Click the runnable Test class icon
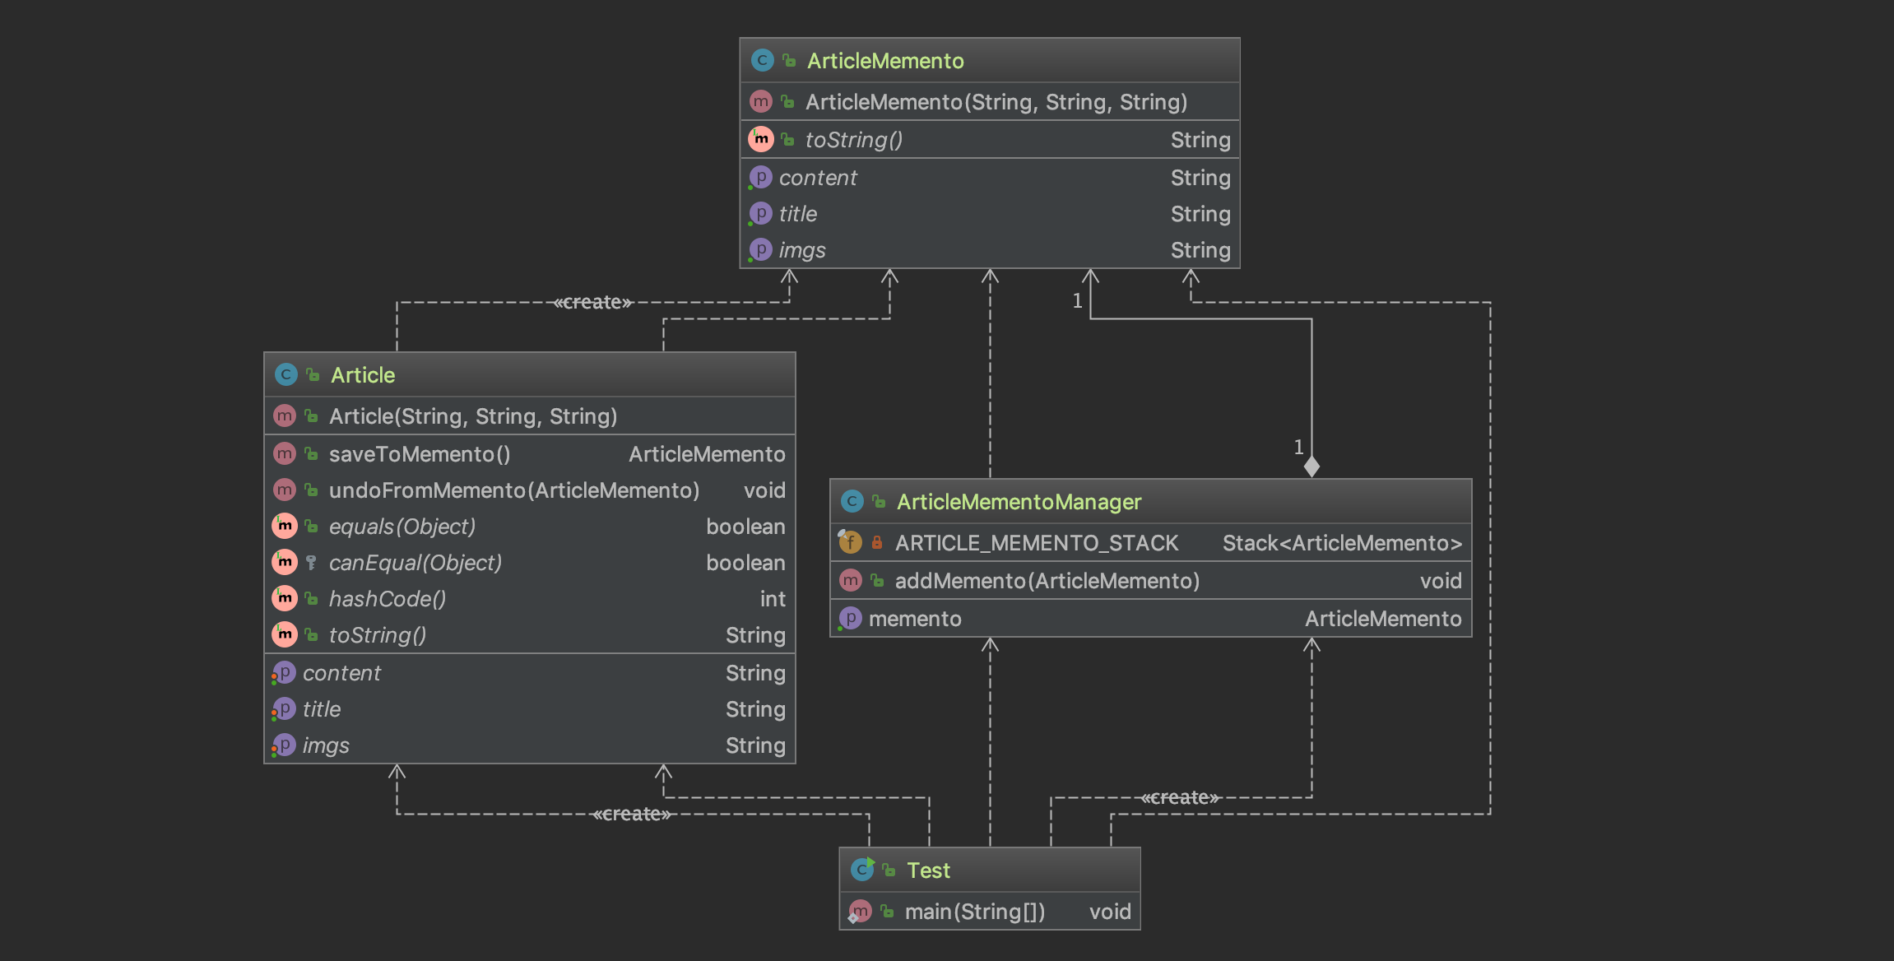The height and width of the screenshot is (961, 1894). [862, 869]
